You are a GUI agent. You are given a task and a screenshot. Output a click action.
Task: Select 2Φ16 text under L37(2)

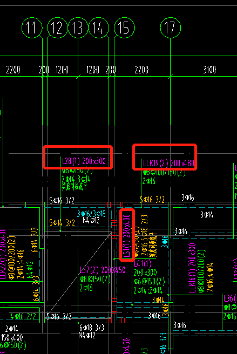coord(86,288)
